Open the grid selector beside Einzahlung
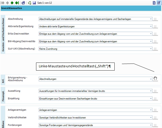 pyautogui.click(x=155, y=99)
